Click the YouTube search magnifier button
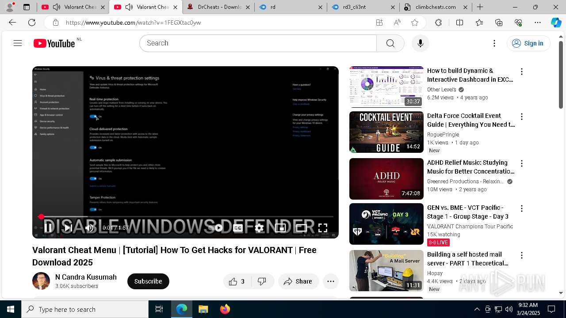This screenshot has width=566, height=318. point(390,43)
